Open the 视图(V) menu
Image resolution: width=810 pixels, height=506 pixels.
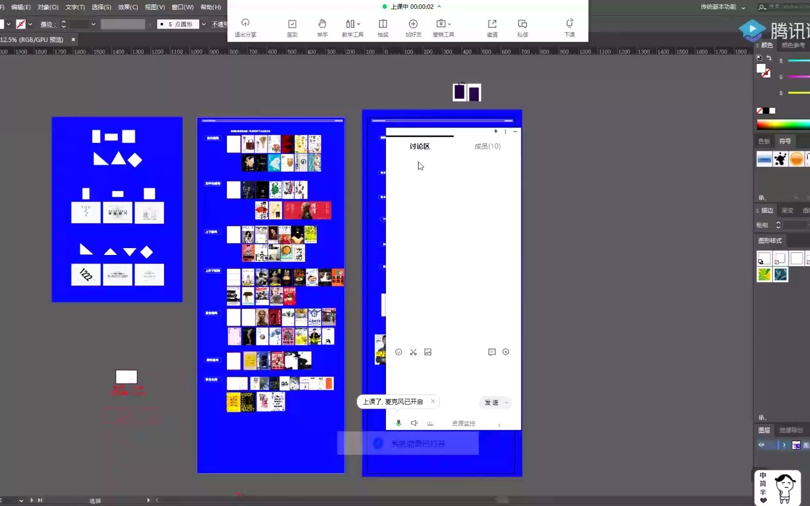click(x=155, y=7)
